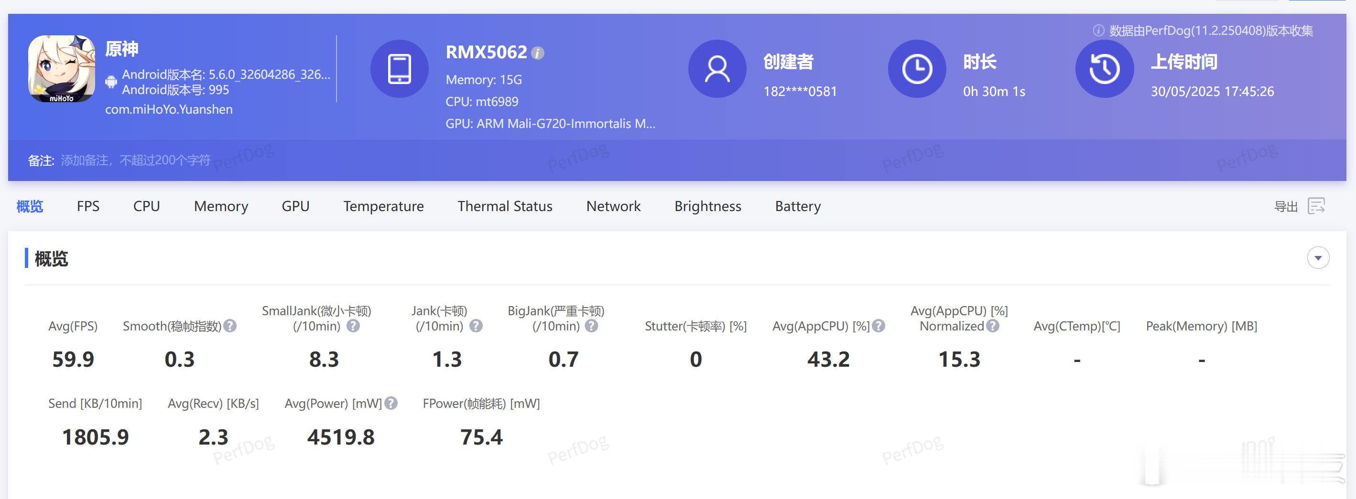This screenshot has height=499, width=1356.
Task: Click the device tablet icon
Action: (399, 69)
